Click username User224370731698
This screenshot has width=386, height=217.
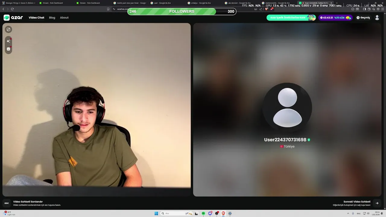pos(285,140)
